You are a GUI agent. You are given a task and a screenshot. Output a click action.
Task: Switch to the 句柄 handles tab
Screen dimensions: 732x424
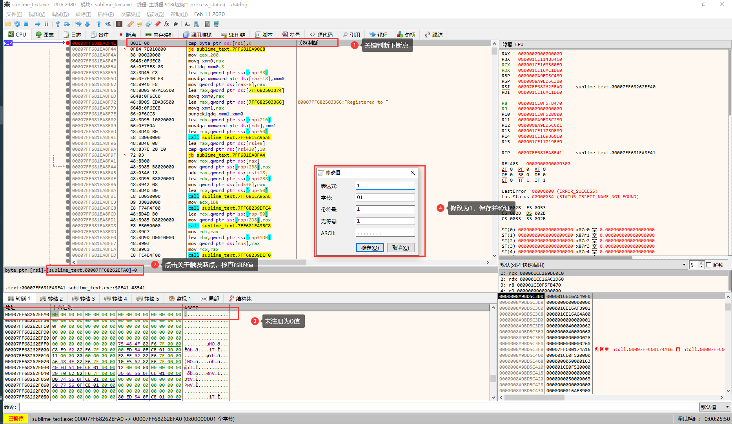[406, 35]
